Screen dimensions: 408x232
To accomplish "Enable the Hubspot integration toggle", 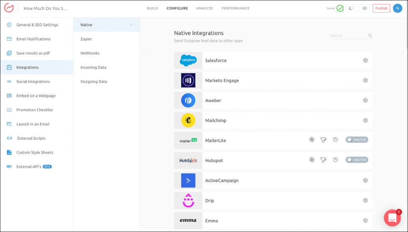I will [357, 159].
